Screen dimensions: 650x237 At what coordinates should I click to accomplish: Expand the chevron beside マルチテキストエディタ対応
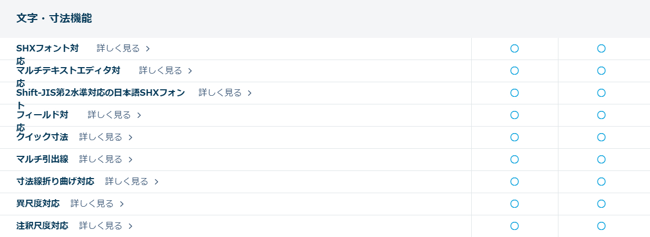(x=190, y=71)
